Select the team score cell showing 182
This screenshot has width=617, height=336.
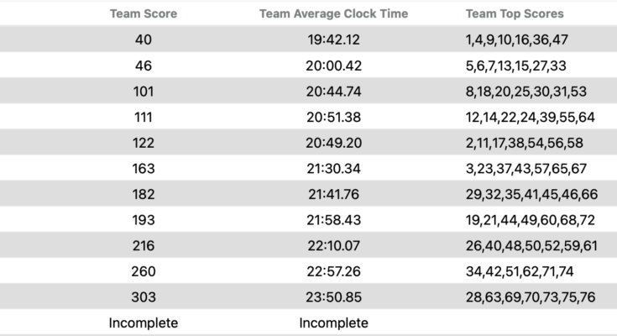point(144,194)
